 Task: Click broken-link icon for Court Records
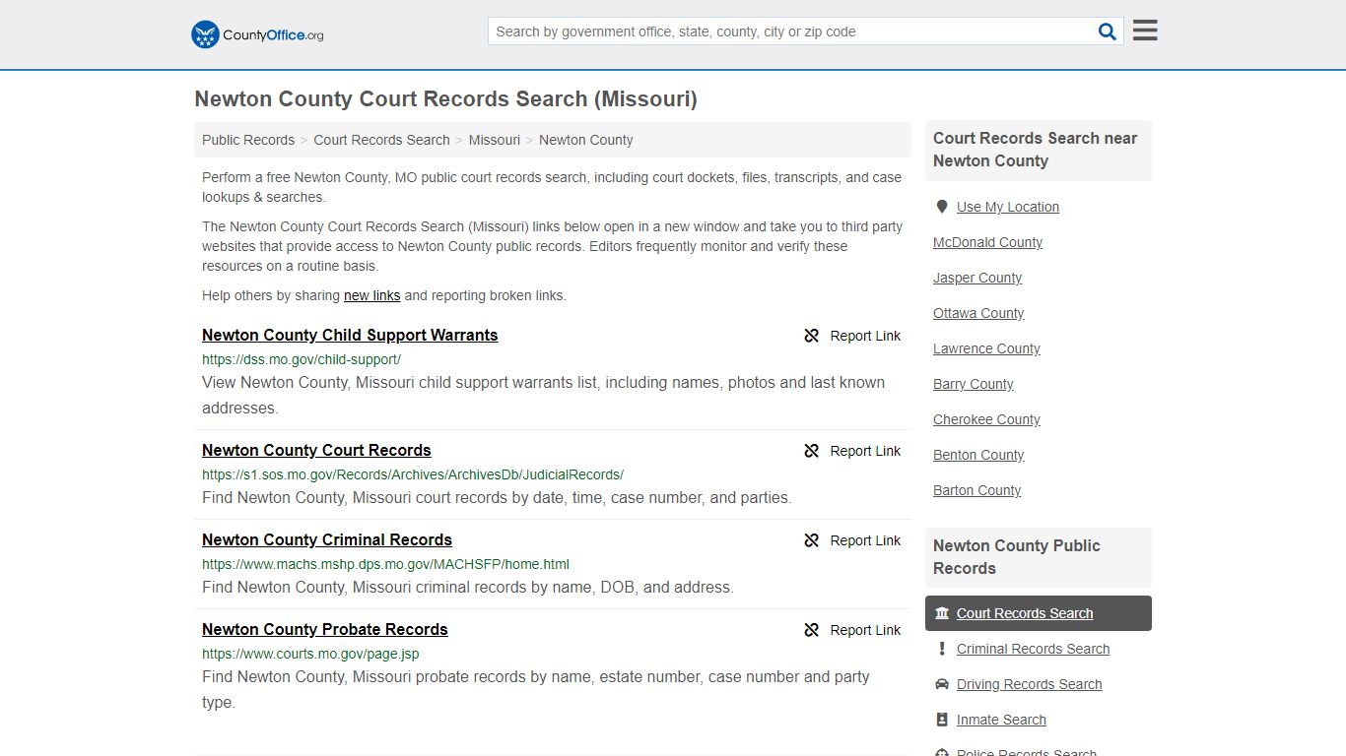(x=812, y=451)
